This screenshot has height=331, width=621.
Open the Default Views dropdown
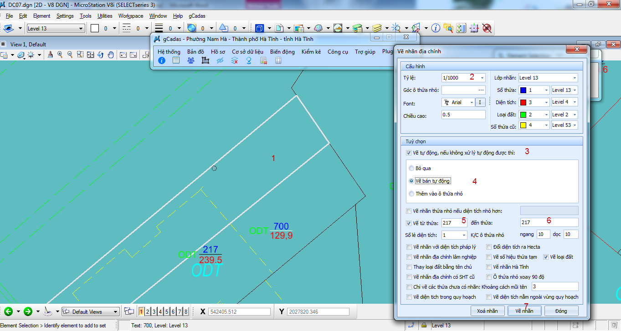click(x=116, y=312)
